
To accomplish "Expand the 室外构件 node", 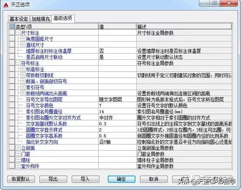I will [x=18, y=166].
